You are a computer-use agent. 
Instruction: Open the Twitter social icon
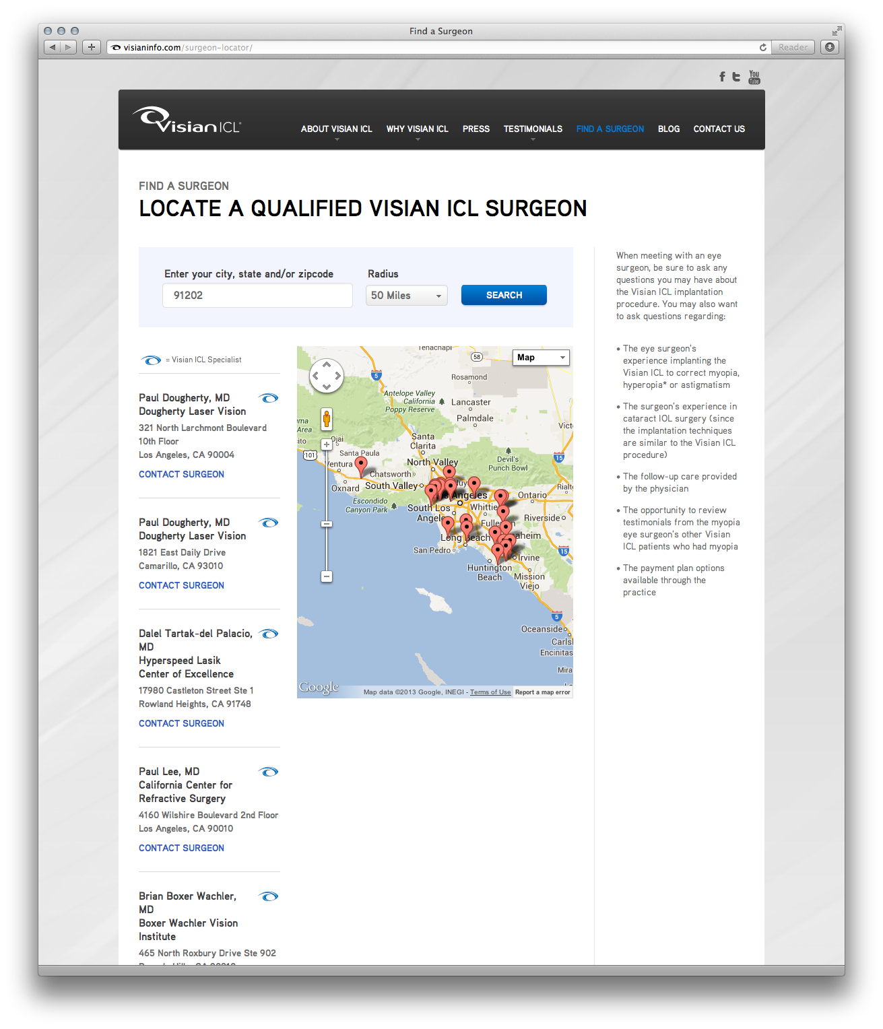pyautogui.click(x=736, y=77)
